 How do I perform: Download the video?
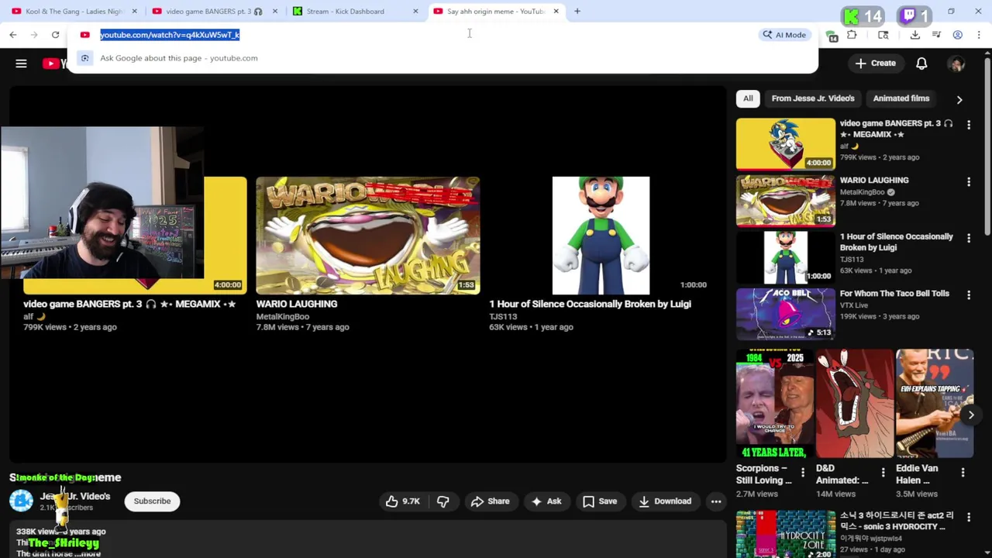[x=664, y=501]
